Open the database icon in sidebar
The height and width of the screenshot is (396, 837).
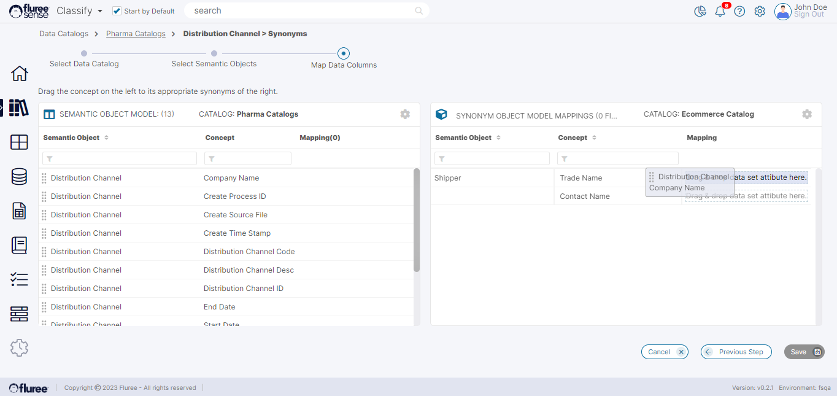[x=20, y=177]
